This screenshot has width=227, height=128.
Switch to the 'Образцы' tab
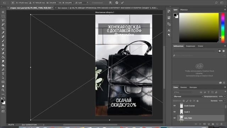tap(184, 10)
